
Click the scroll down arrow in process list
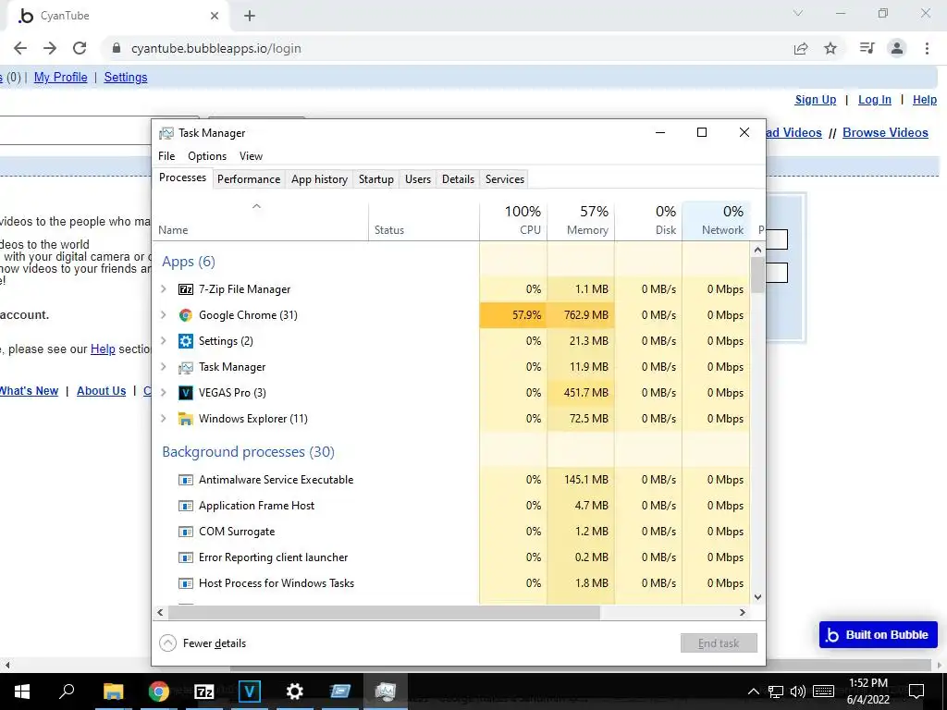pyautogui.click(x=757, y=597)
